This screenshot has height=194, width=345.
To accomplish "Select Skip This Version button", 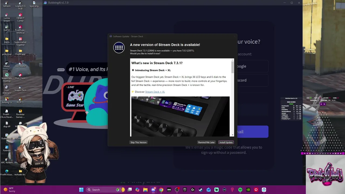I will [x=139, y=142].
